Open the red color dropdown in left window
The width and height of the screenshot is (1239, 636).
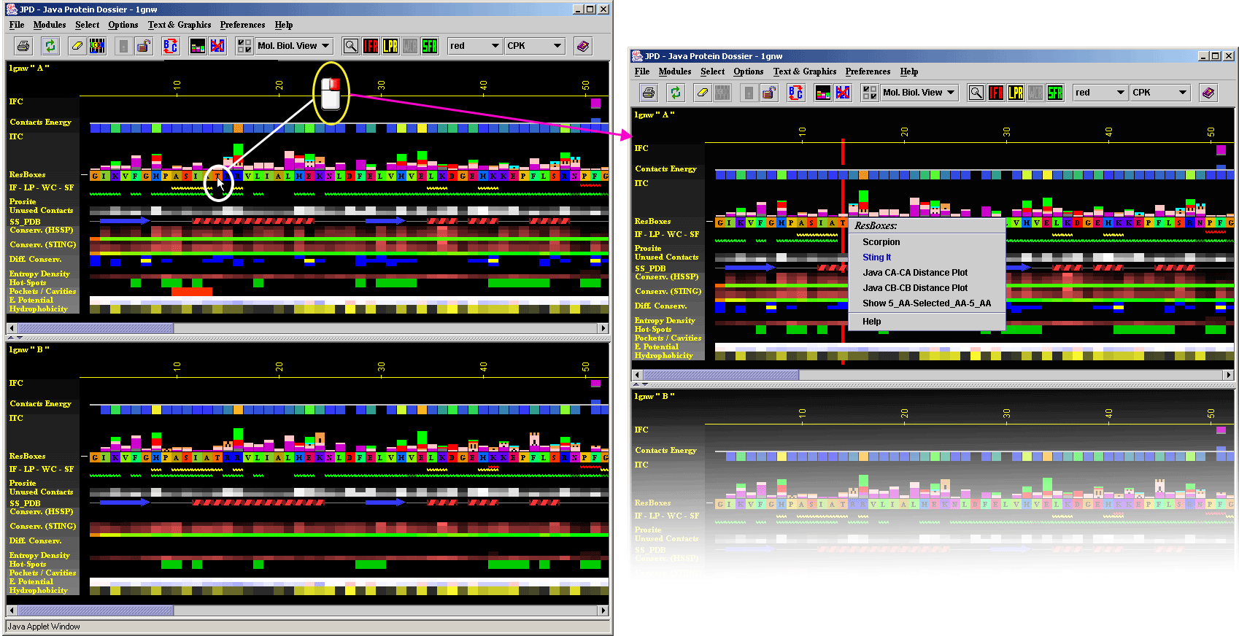click(x=475, y=46)
